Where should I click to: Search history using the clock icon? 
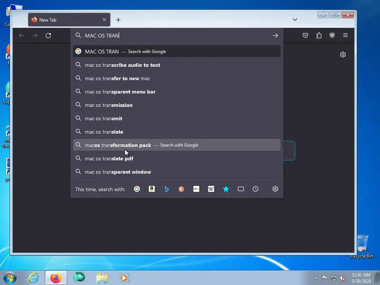255,189
